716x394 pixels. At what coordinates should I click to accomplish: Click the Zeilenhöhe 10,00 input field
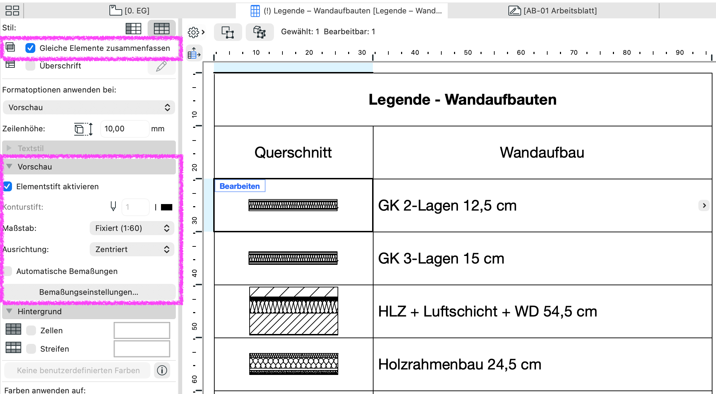tap(125, 129)
